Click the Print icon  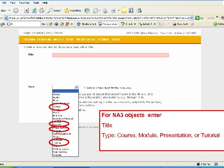105,11
